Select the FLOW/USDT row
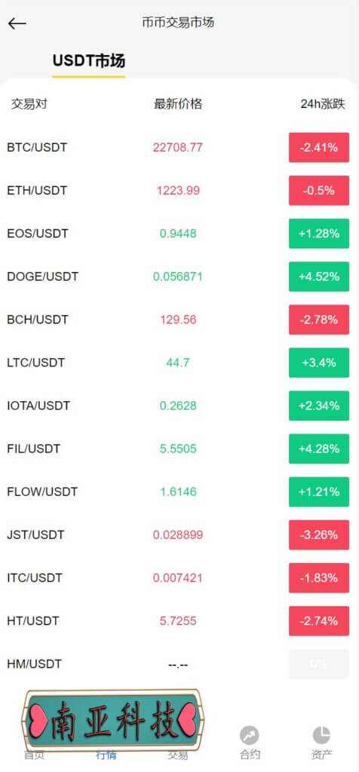This screenshot has width=359, height=772. [179, 492]
